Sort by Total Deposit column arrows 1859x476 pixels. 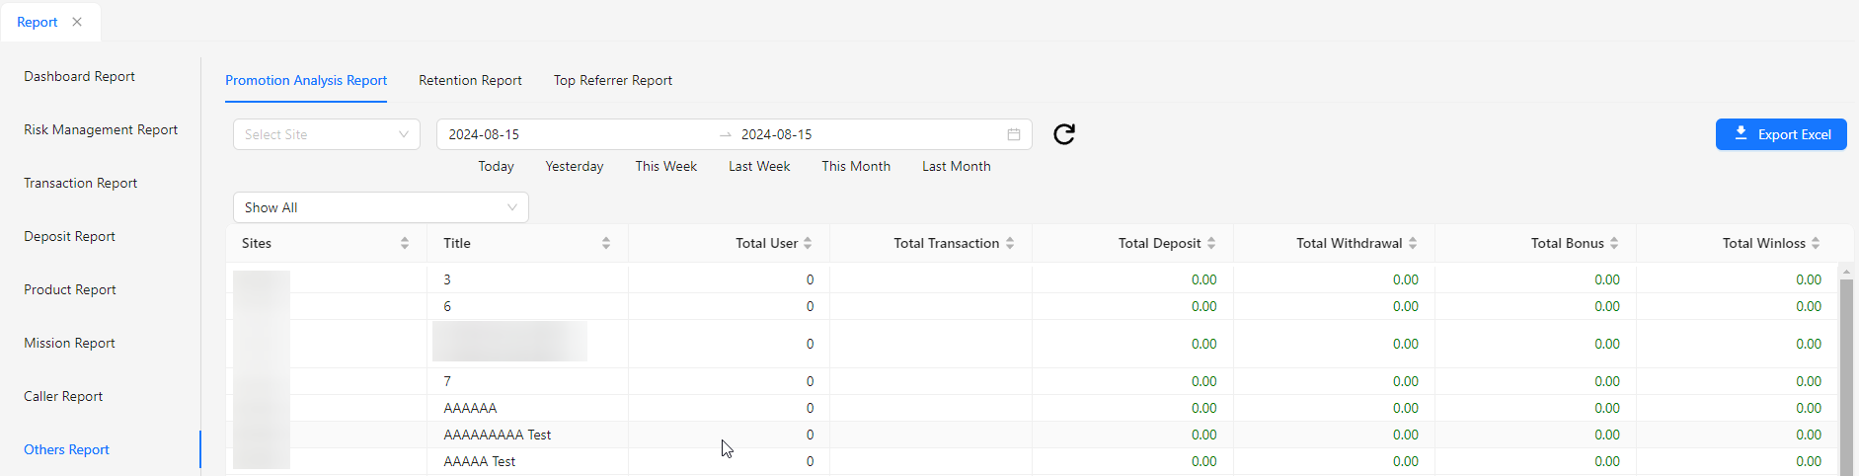coord(1211,243)
